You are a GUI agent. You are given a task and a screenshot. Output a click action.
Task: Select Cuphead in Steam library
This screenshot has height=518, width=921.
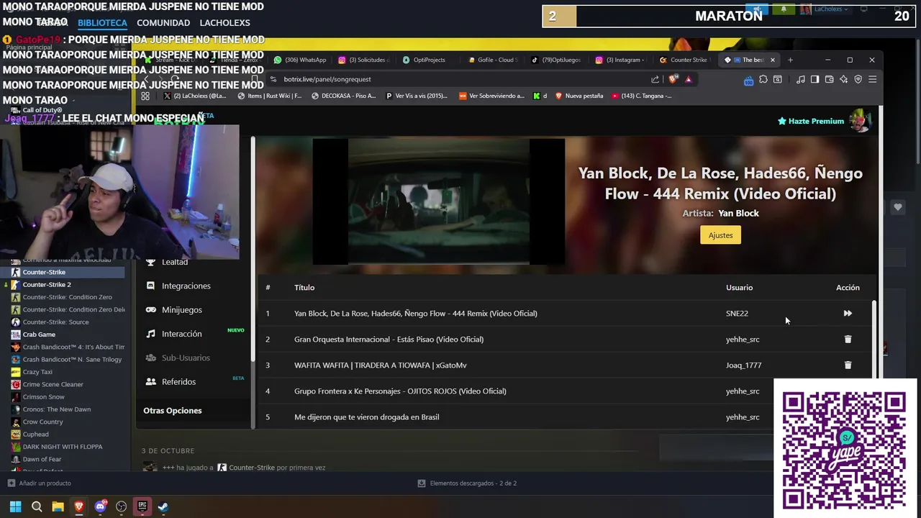click(x=35, y=434)
